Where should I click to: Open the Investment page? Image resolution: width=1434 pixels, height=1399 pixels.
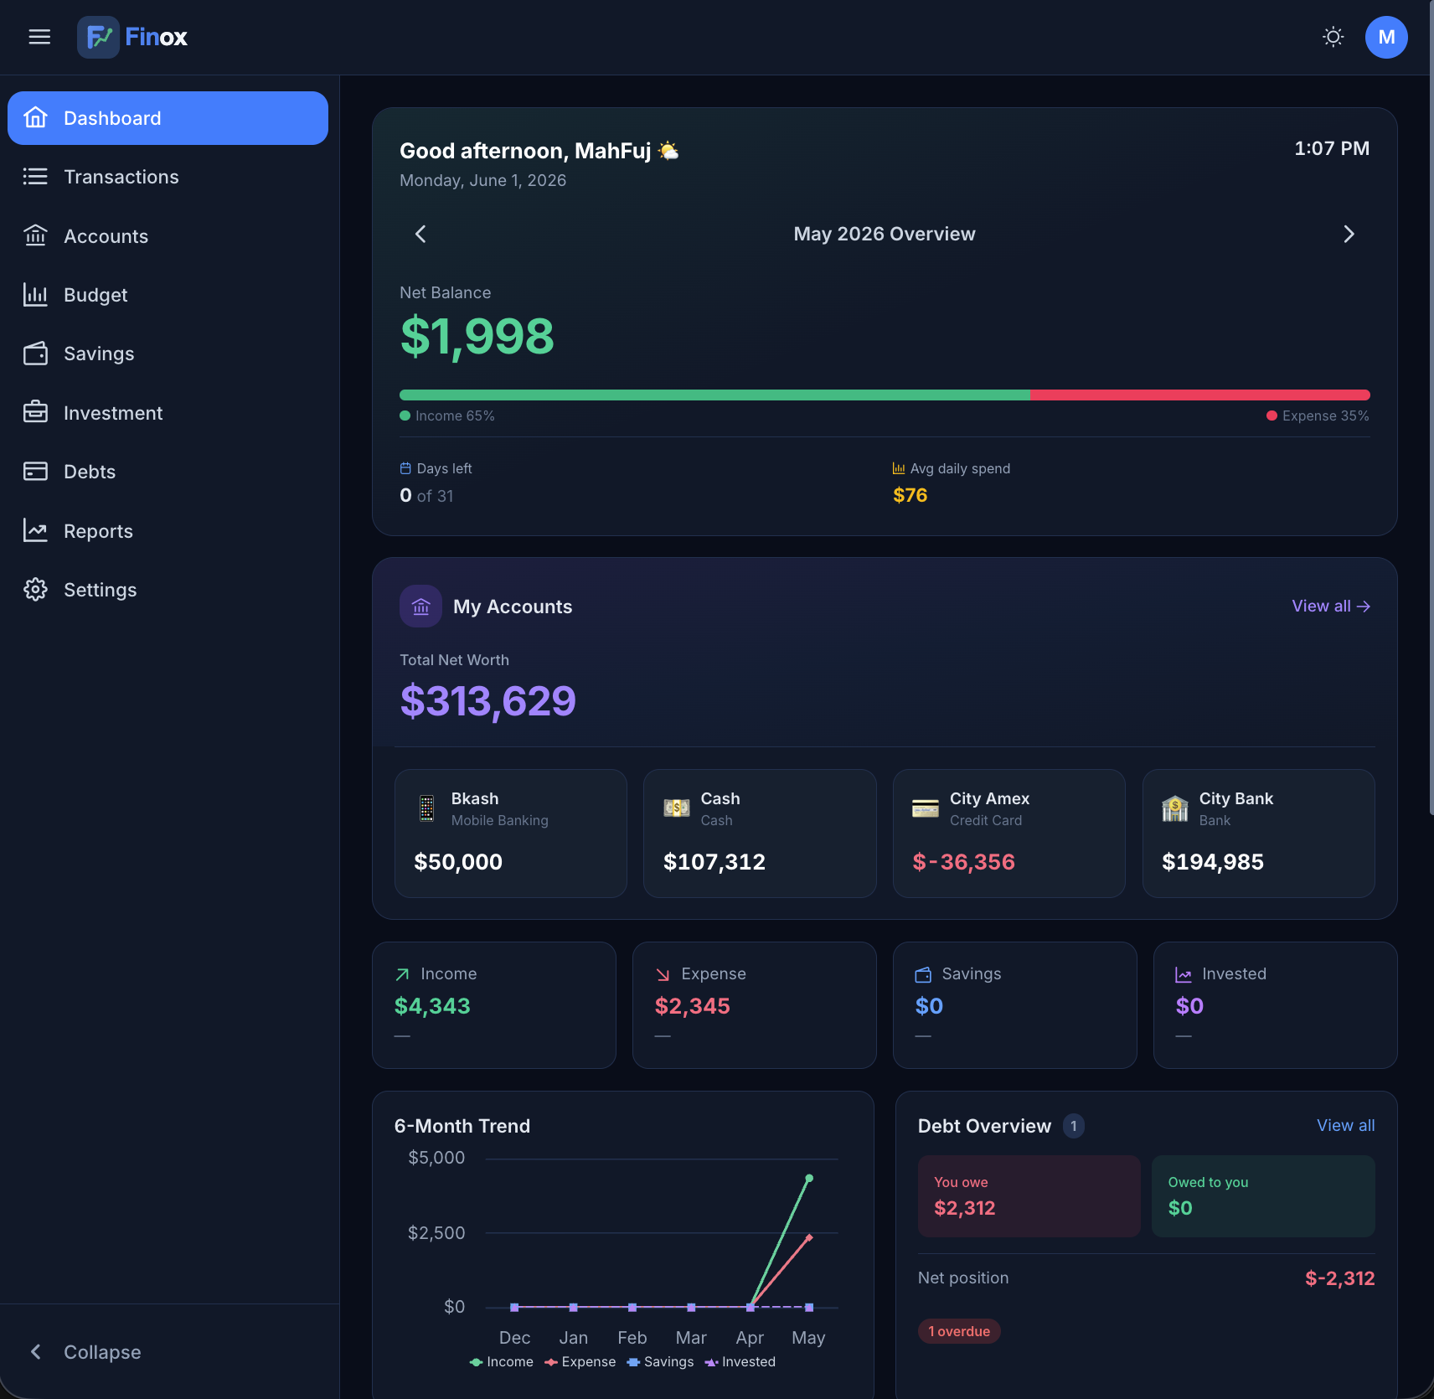(x=168, y=413)
